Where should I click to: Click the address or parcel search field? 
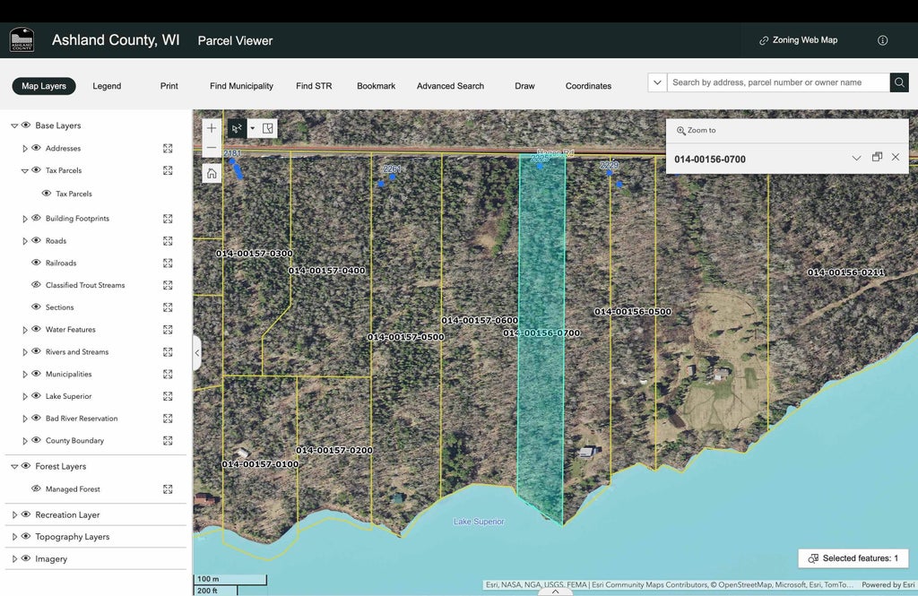point(776,82)
